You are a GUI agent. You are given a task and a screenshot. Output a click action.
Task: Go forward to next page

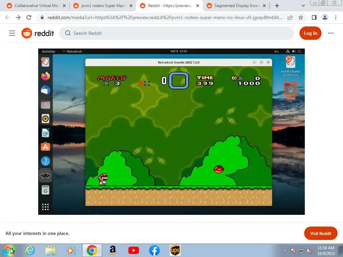click(18, 17)
